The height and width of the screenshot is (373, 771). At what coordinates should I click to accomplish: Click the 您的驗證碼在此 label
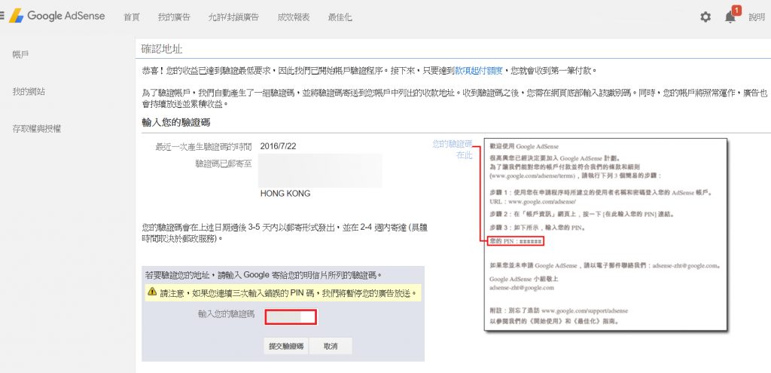click(453, 149)
